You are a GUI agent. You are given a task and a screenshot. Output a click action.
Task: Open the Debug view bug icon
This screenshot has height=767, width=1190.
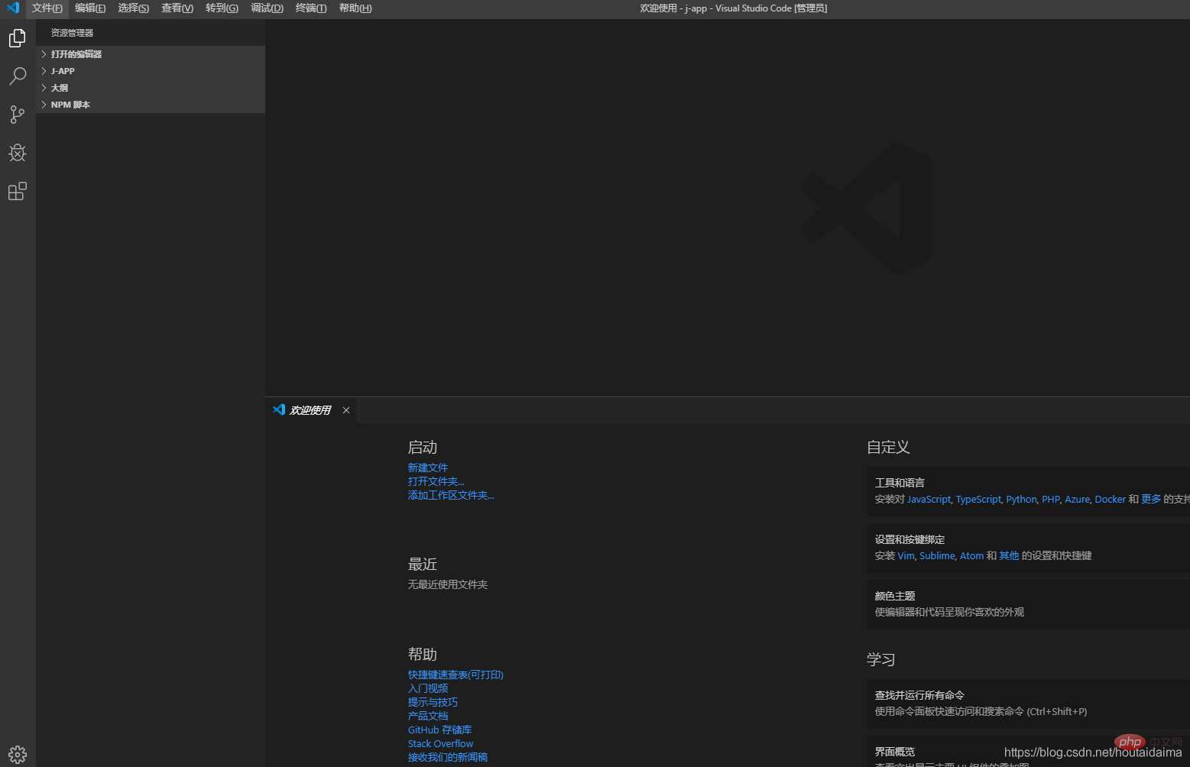[x=18, y=153]
